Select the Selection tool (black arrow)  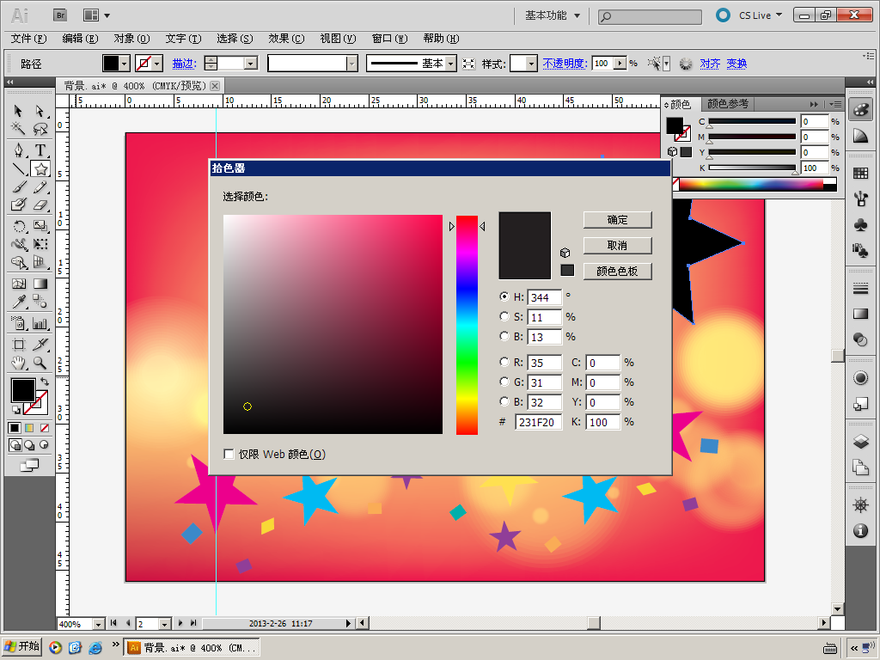tap(18, 111)
